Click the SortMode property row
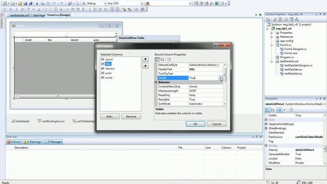Image resolution: width=327 pixels, height=184 pixels. (x=190, y=104)
